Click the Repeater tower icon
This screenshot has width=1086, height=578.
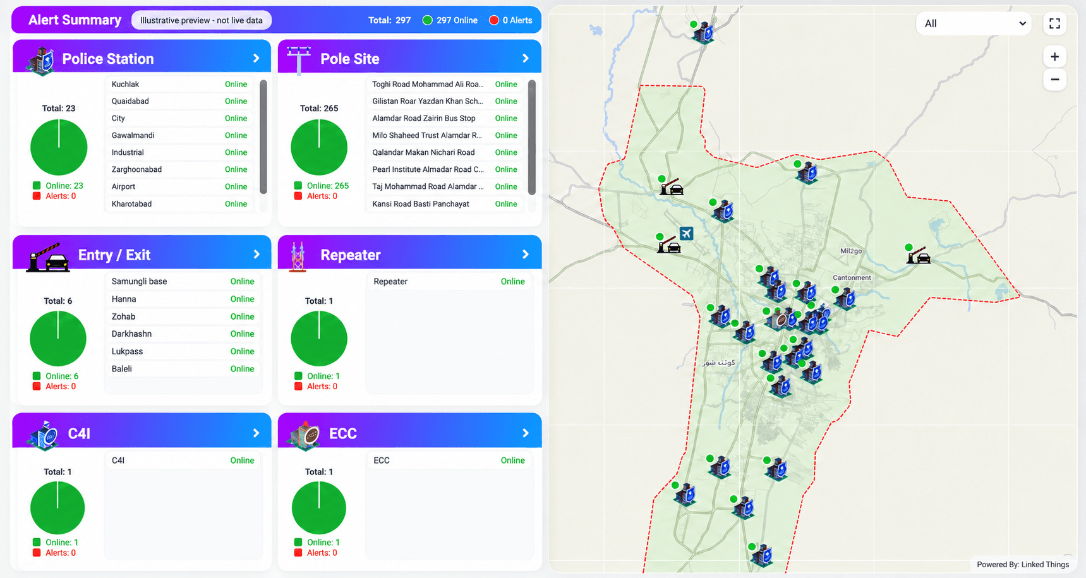[298, 256]
